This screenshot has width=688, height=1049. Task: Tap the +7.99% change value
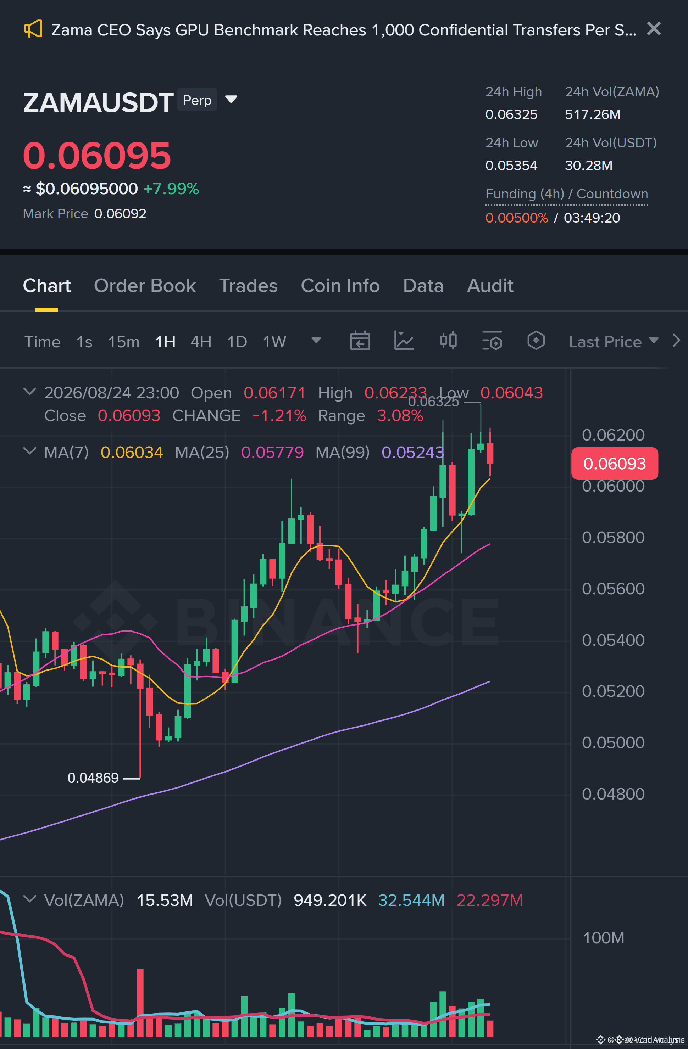[171, 189]
